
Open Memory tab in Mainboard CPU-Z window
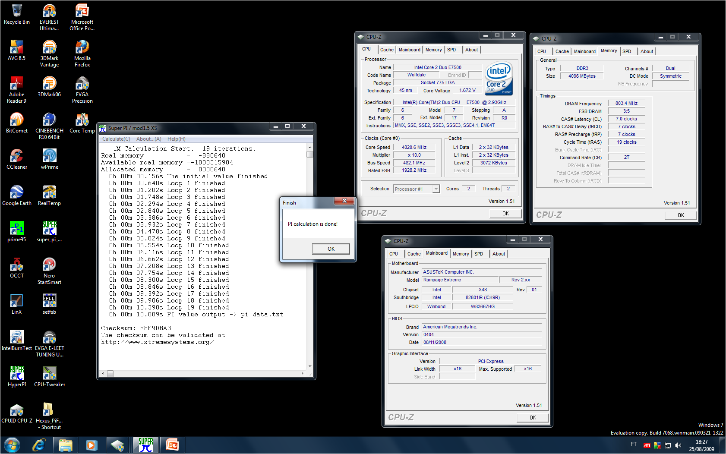(x=461, y=254)
